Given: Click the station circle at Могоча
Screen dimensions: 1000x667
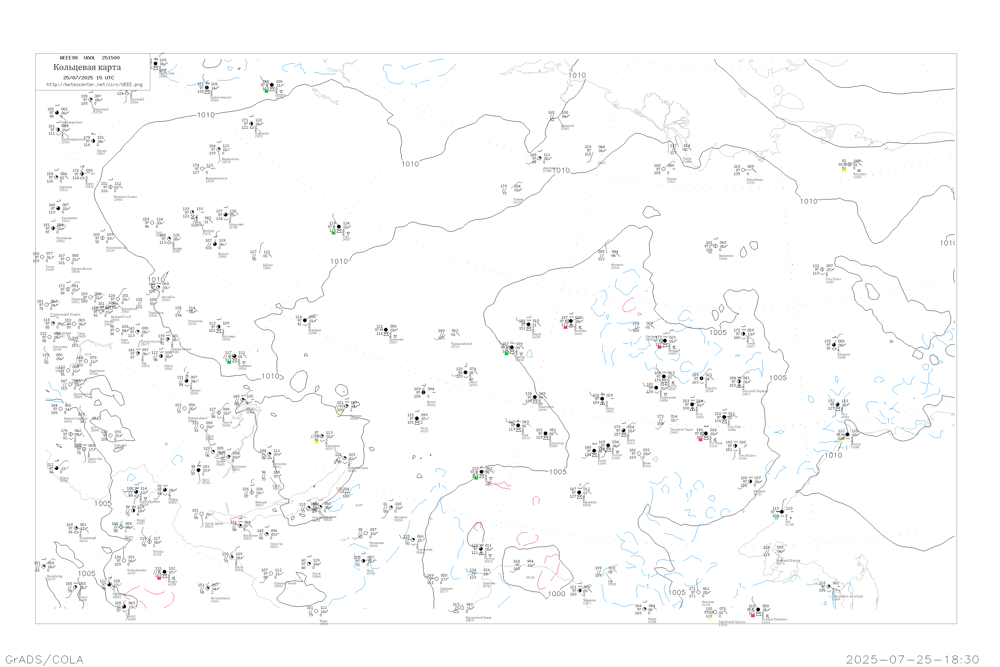Looking at the screenshot, I should point(481,549).
